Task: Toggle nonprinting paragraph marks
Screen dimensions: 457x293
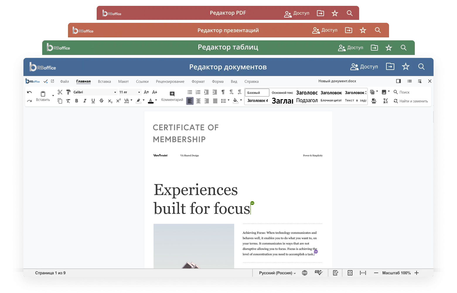Action: 223,92
